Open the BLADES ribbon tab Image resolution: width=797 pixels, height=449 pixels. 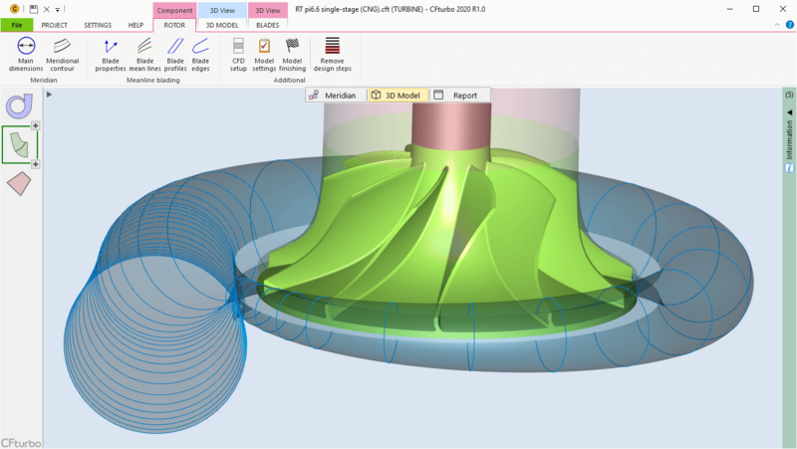pos(267,25)
